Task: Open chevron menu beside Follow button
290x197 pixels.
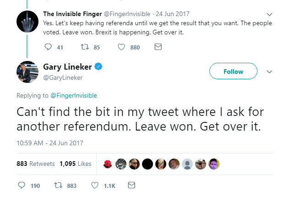Action: [269, 72]
